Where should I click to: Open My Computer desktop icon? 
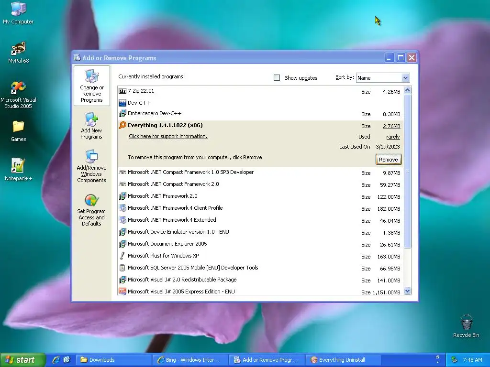click(x=18, y=13)
